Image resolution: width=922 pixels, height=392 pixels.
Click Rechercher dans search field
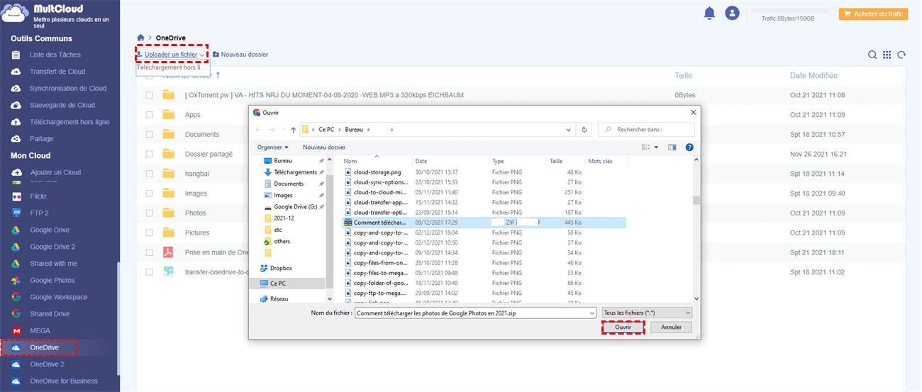(645, 130)
